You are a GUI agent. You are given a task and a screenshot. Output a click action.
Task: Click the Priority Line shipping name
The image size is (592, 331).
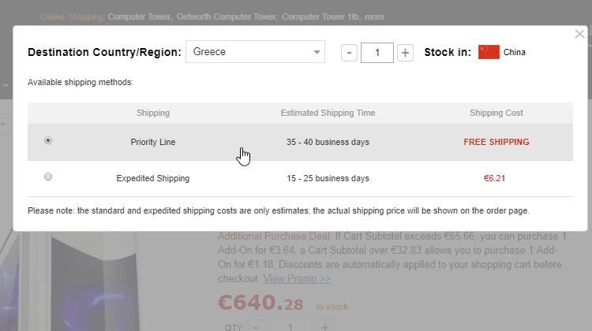153,142
